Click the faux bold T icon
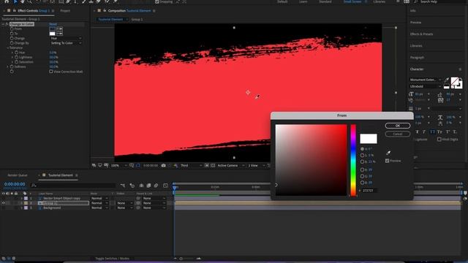Screen dimensions: 468x263 click(x=417, y=131)
